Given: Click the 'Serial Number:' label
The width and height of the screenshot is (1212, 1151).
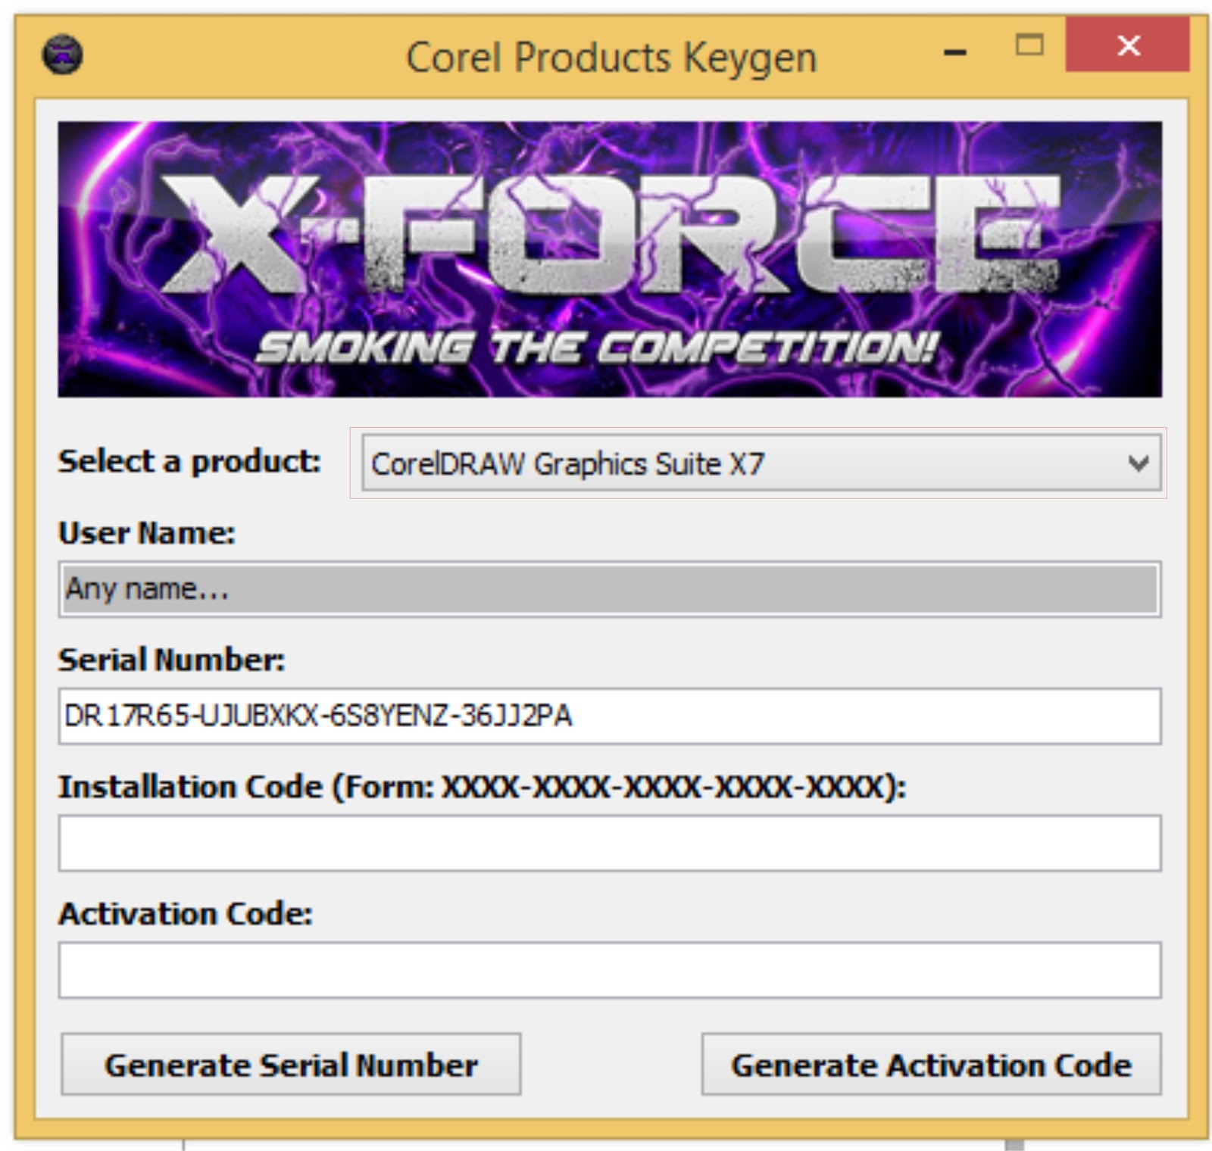Looking at the screenshot, I should point(172,660).
